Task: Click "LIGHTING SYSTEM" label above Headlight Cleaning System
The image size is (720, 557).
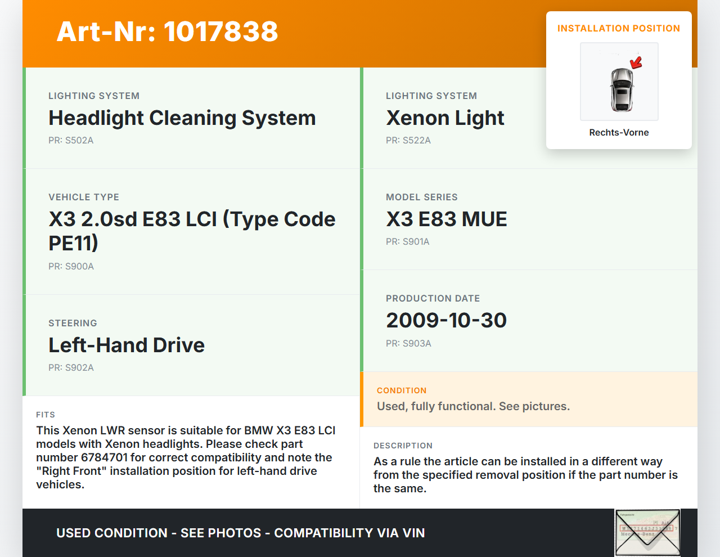Action: (94, 96)
